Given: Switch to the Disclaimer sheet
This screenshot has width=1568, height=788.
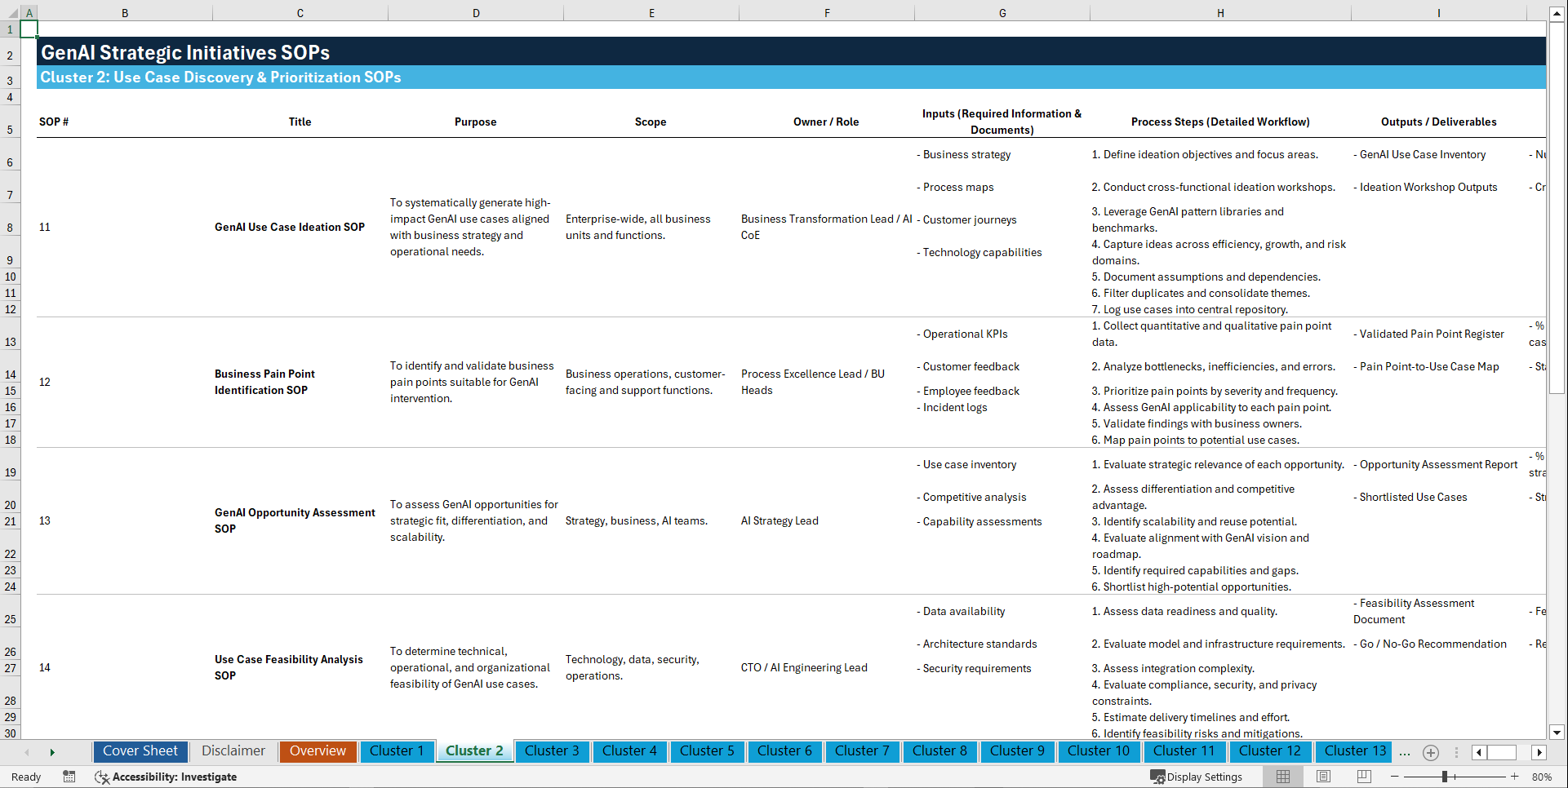Looking at the screenshot, I should click(233, 751).
